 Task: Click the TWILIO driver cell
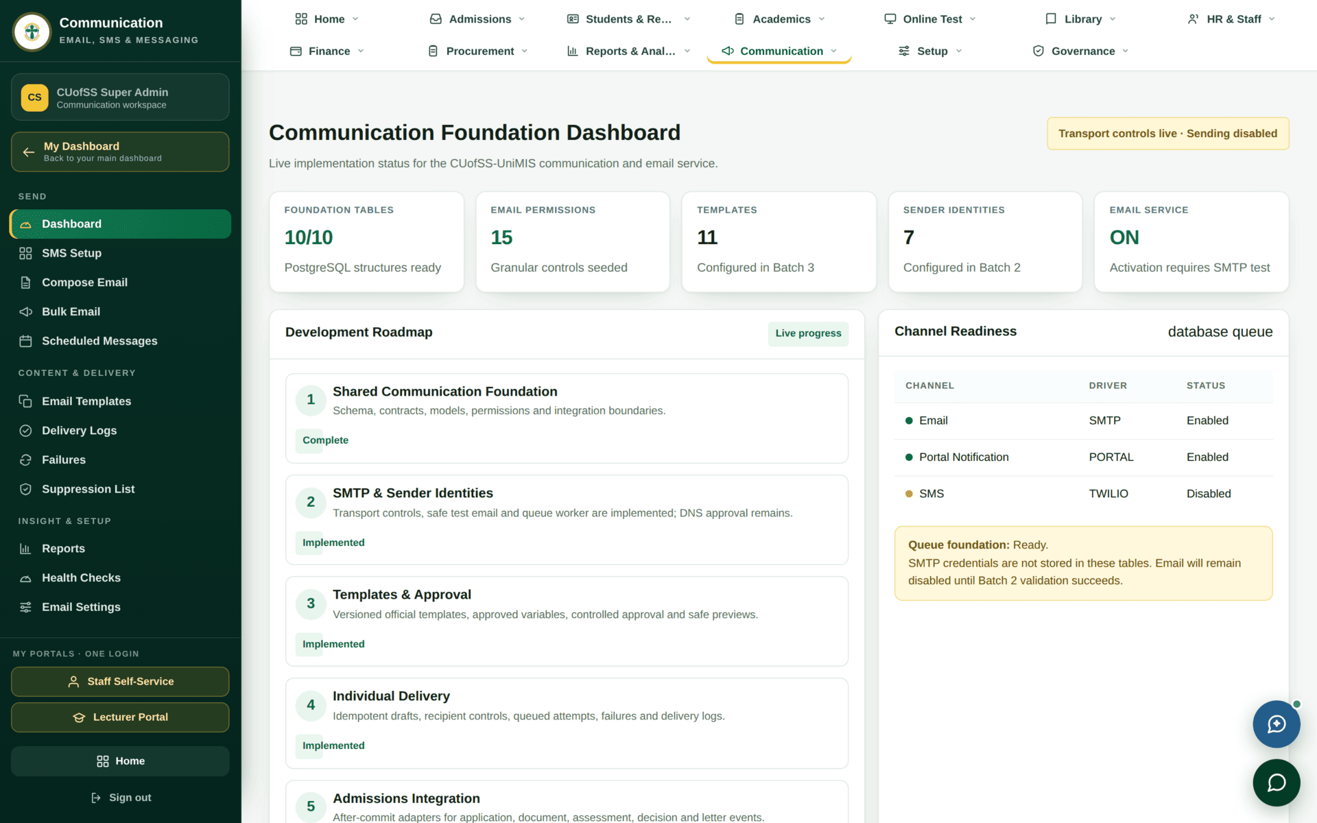click(1108, 494)
